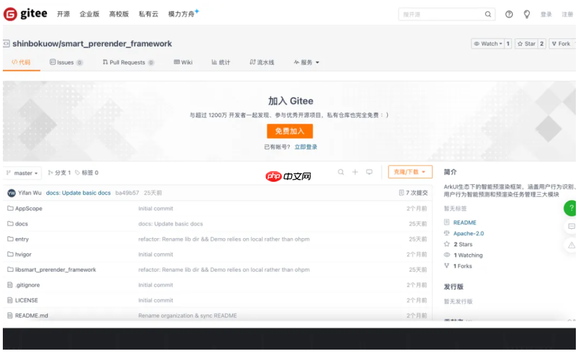Click the green floating help button

570,208
